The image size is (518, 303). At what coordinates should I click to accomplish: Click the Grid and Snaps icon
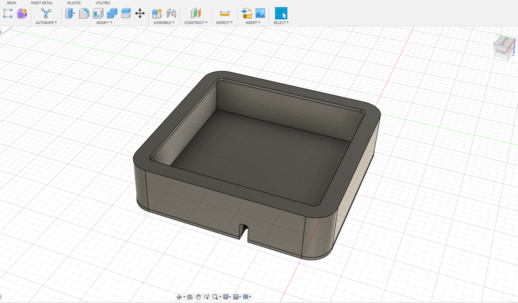click(x=236, y=297)
